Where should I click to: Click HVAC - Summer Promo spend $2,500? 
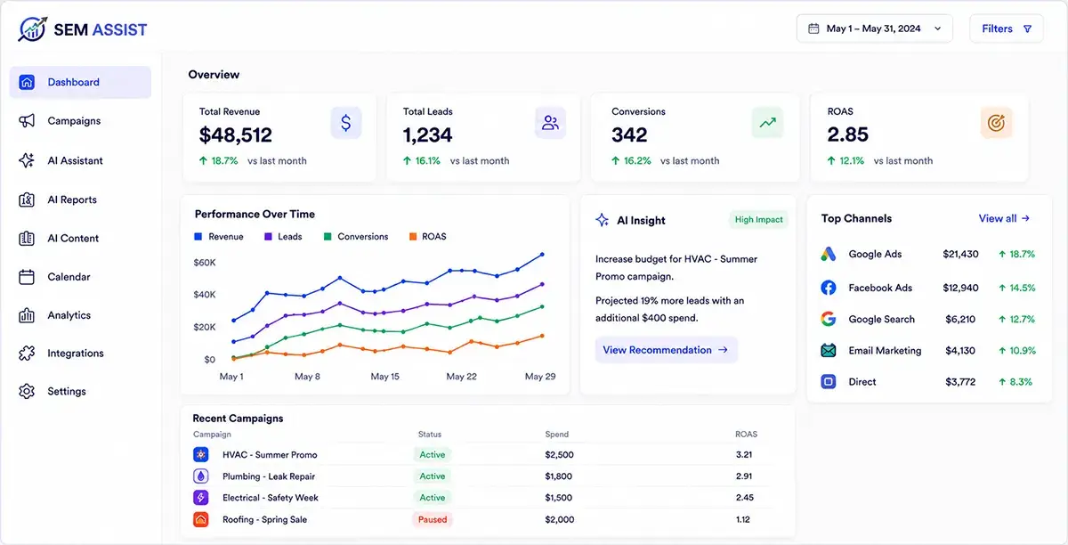[560, 454]
